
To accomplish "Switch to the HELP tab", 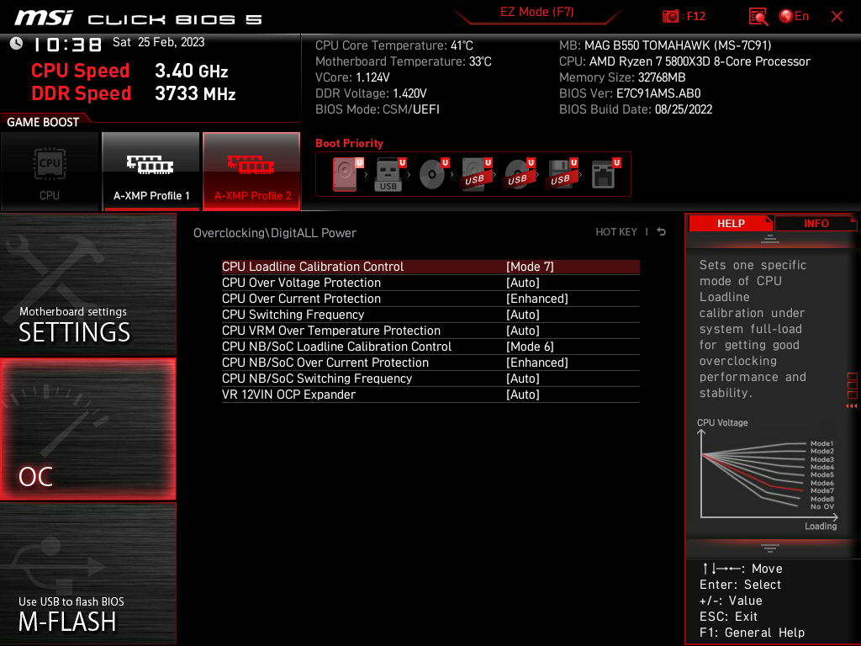I will 731,224.
